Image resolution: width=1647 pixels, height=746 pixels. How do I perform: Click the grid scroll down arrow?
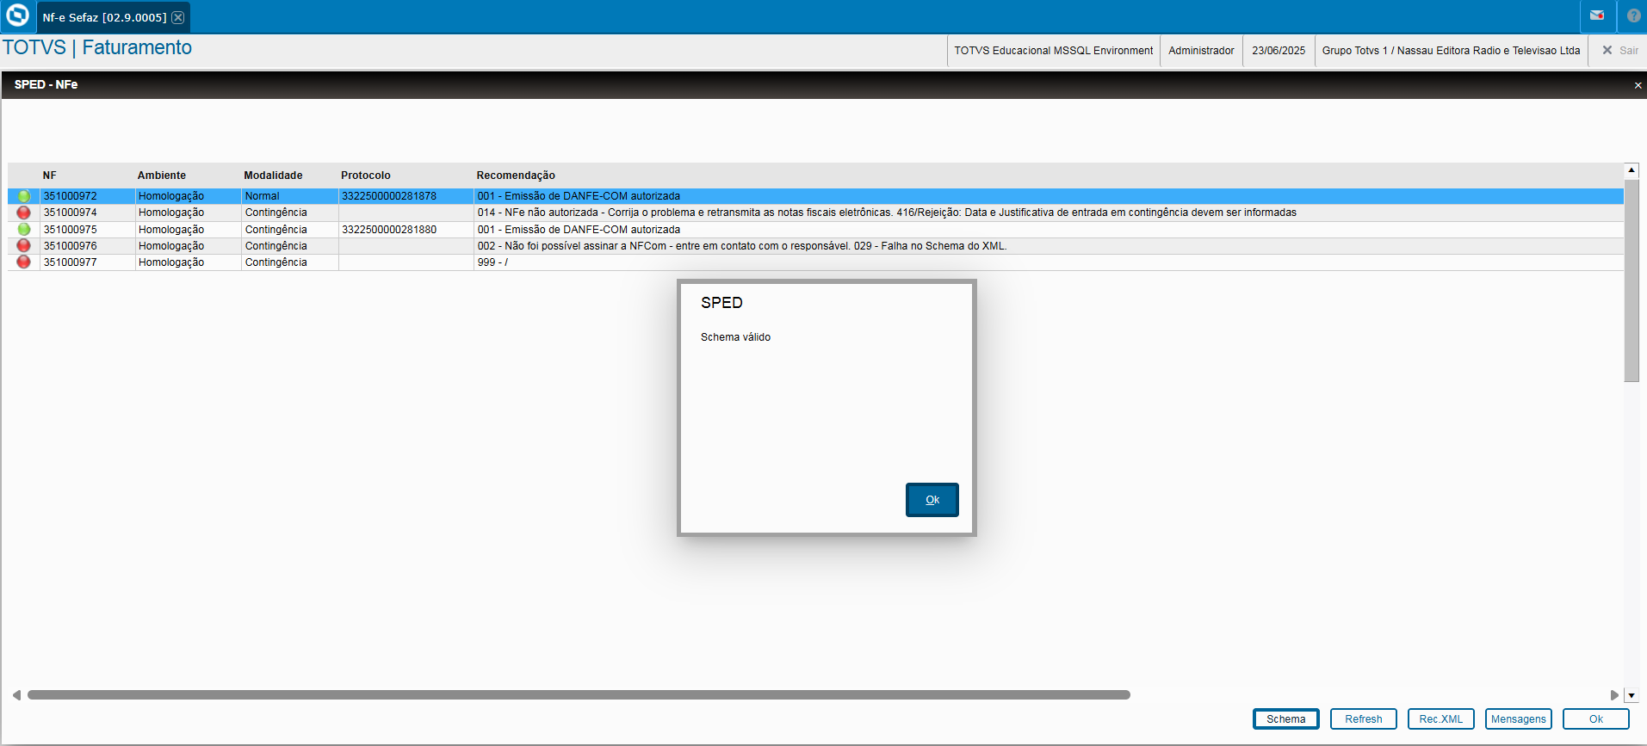tap(1631, 695)
